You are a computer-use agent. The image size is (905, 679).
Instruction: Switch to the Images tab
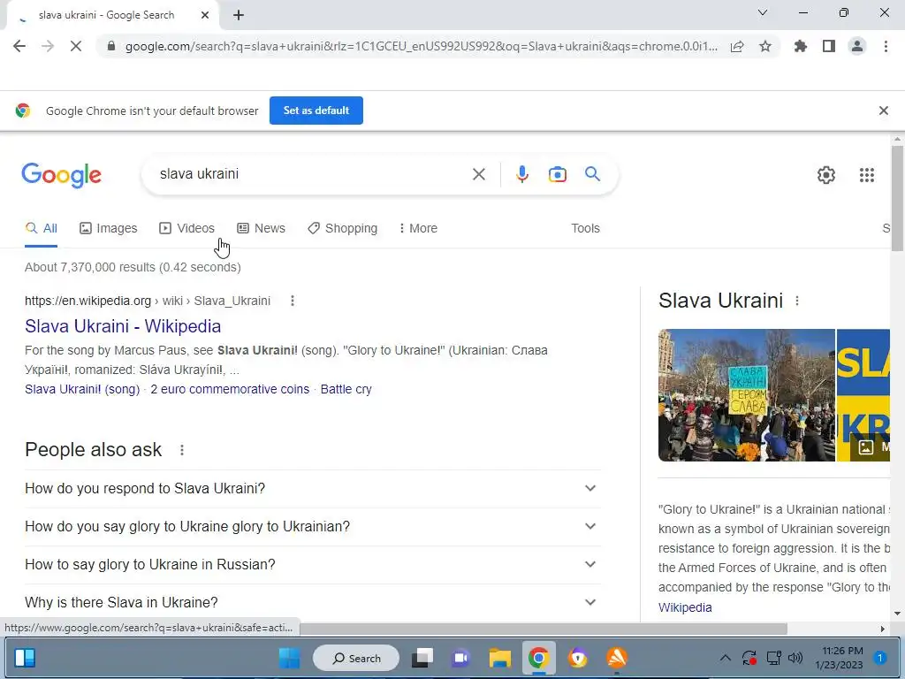109,228
